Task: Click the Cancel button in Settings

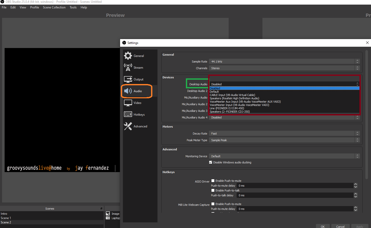Action: click(x=340, y=226)
